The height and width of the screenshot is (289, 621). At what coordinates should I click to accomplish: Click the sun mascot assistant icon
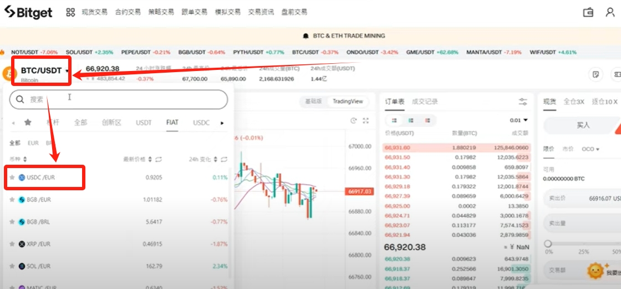click(x=595, y=271)
